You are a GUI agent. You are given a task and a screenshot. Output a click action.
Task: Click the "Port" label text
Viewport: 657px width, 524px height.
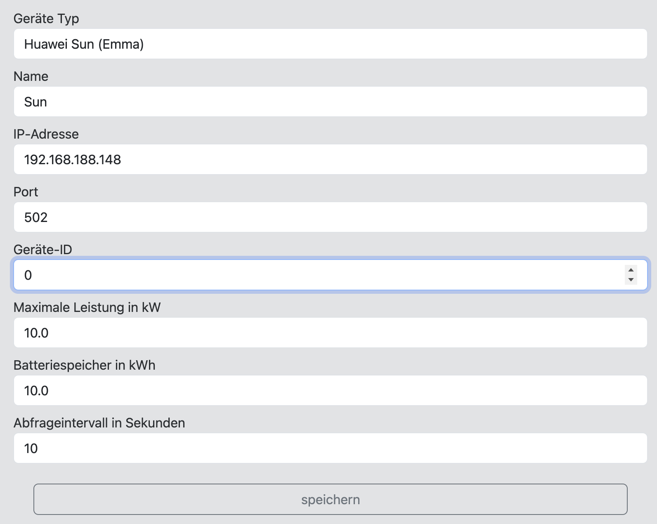[26, 192]
